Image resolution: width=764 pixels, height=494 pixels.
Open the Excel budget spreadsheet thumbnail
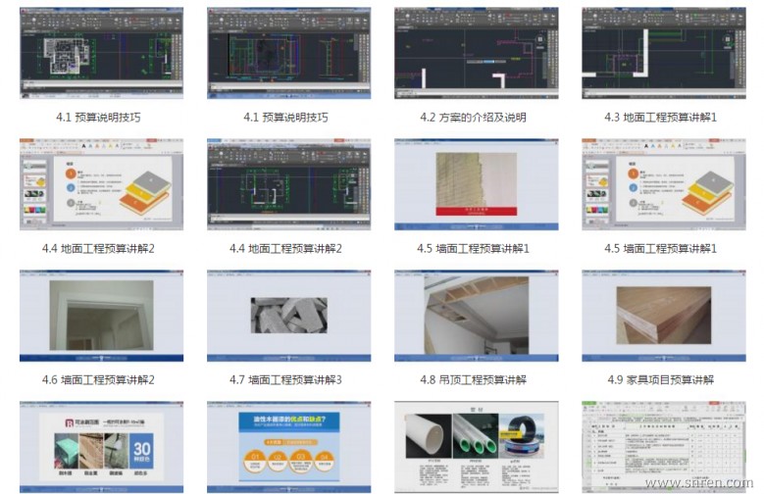664,447
